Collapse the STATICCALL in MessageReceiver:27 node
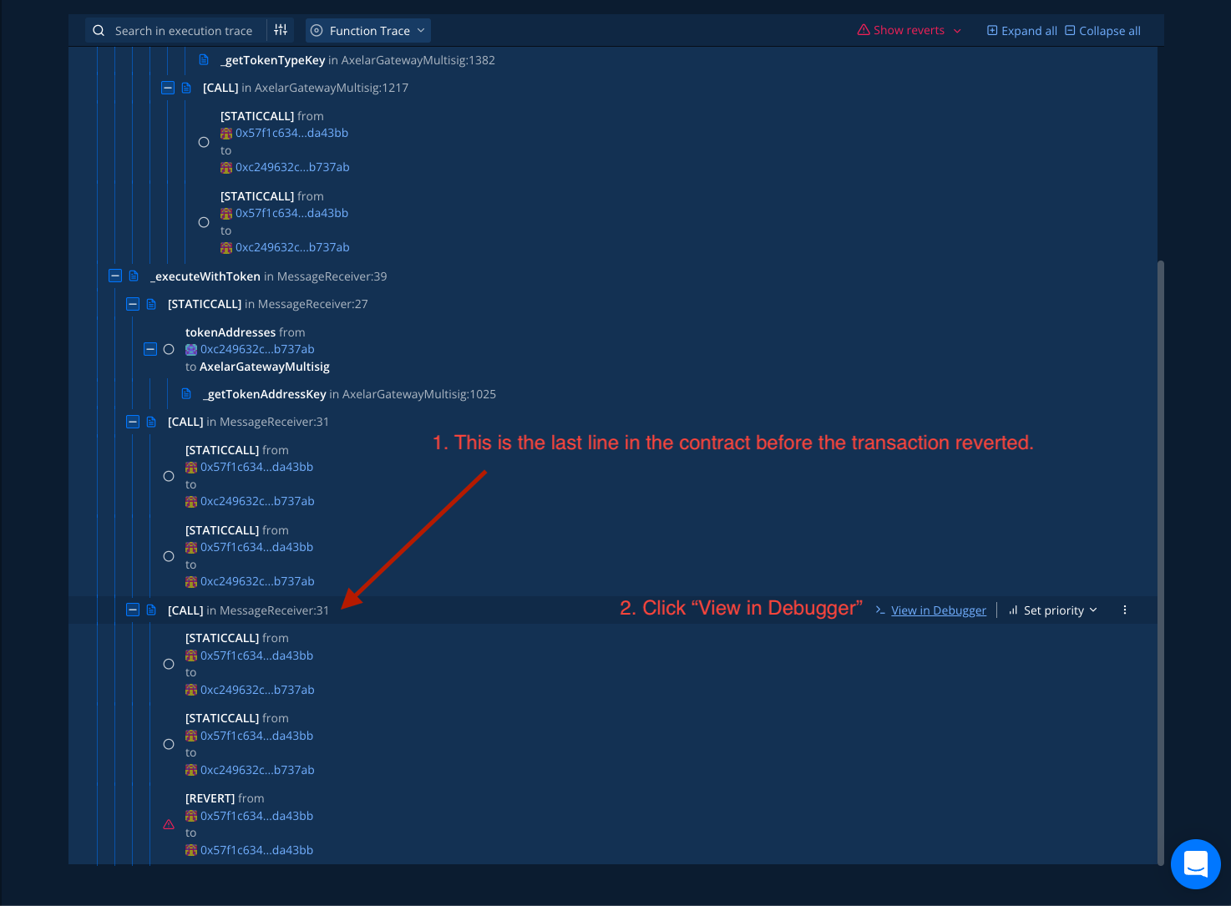Screen dimensions: 1231x906 [133, 304]
